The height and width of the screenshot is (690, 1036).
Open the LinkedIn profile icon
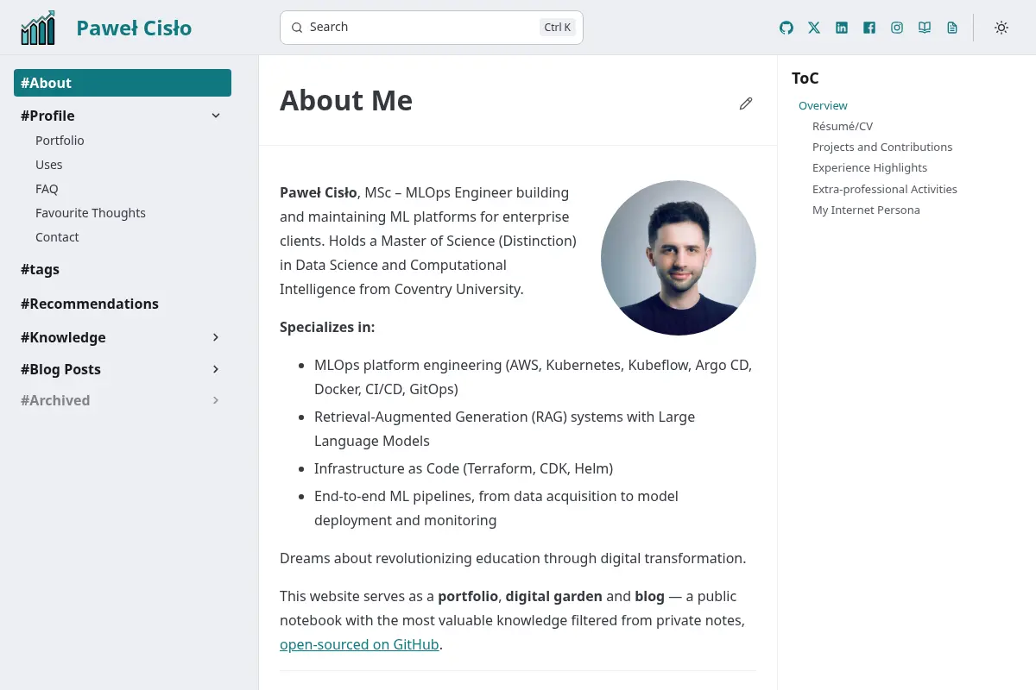[x=842, y=28]
